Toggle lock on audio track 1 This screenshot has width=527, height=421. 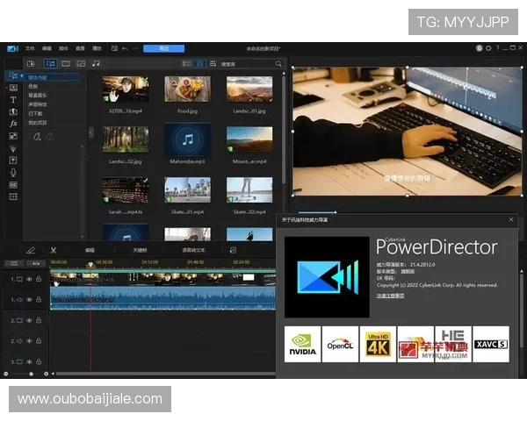(39, 300)
